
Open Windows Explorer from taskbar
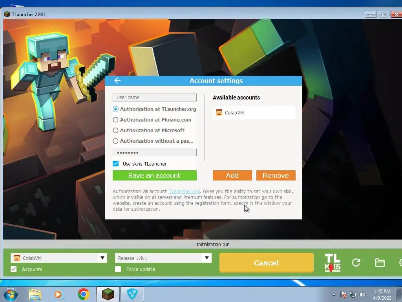(x=35, y=294)
